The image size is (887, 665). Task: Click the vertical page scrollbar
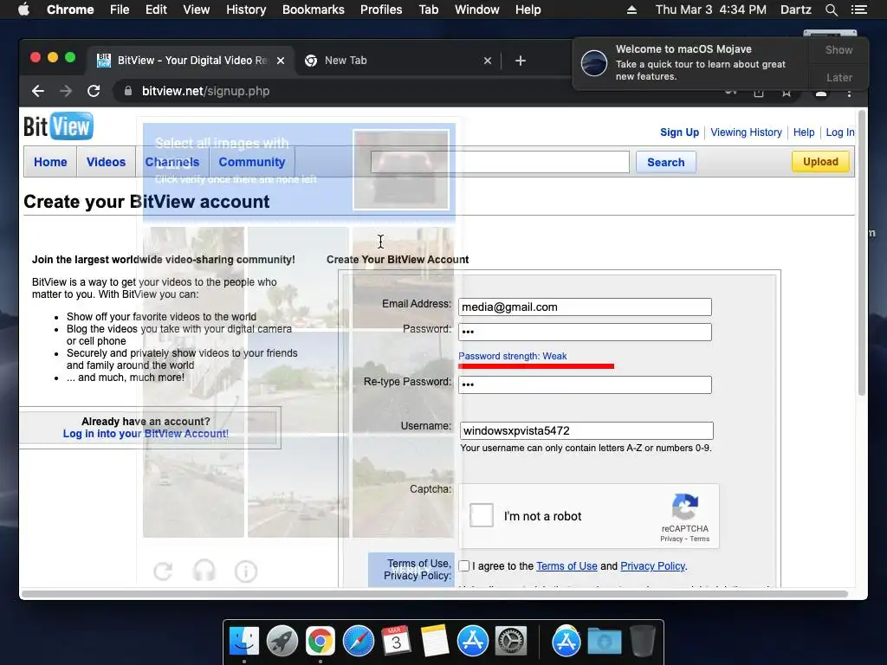[x=862, y=254]
